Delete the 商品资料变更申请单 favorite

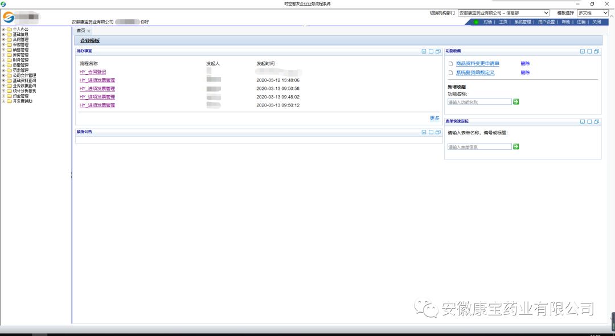coord(525,64)
